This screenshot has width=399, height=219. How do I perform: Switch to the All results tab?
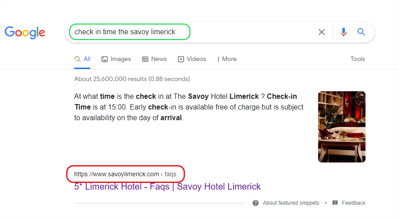point(83,59)
